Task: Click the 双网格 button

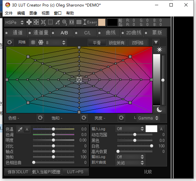Action: coord(138,43)
